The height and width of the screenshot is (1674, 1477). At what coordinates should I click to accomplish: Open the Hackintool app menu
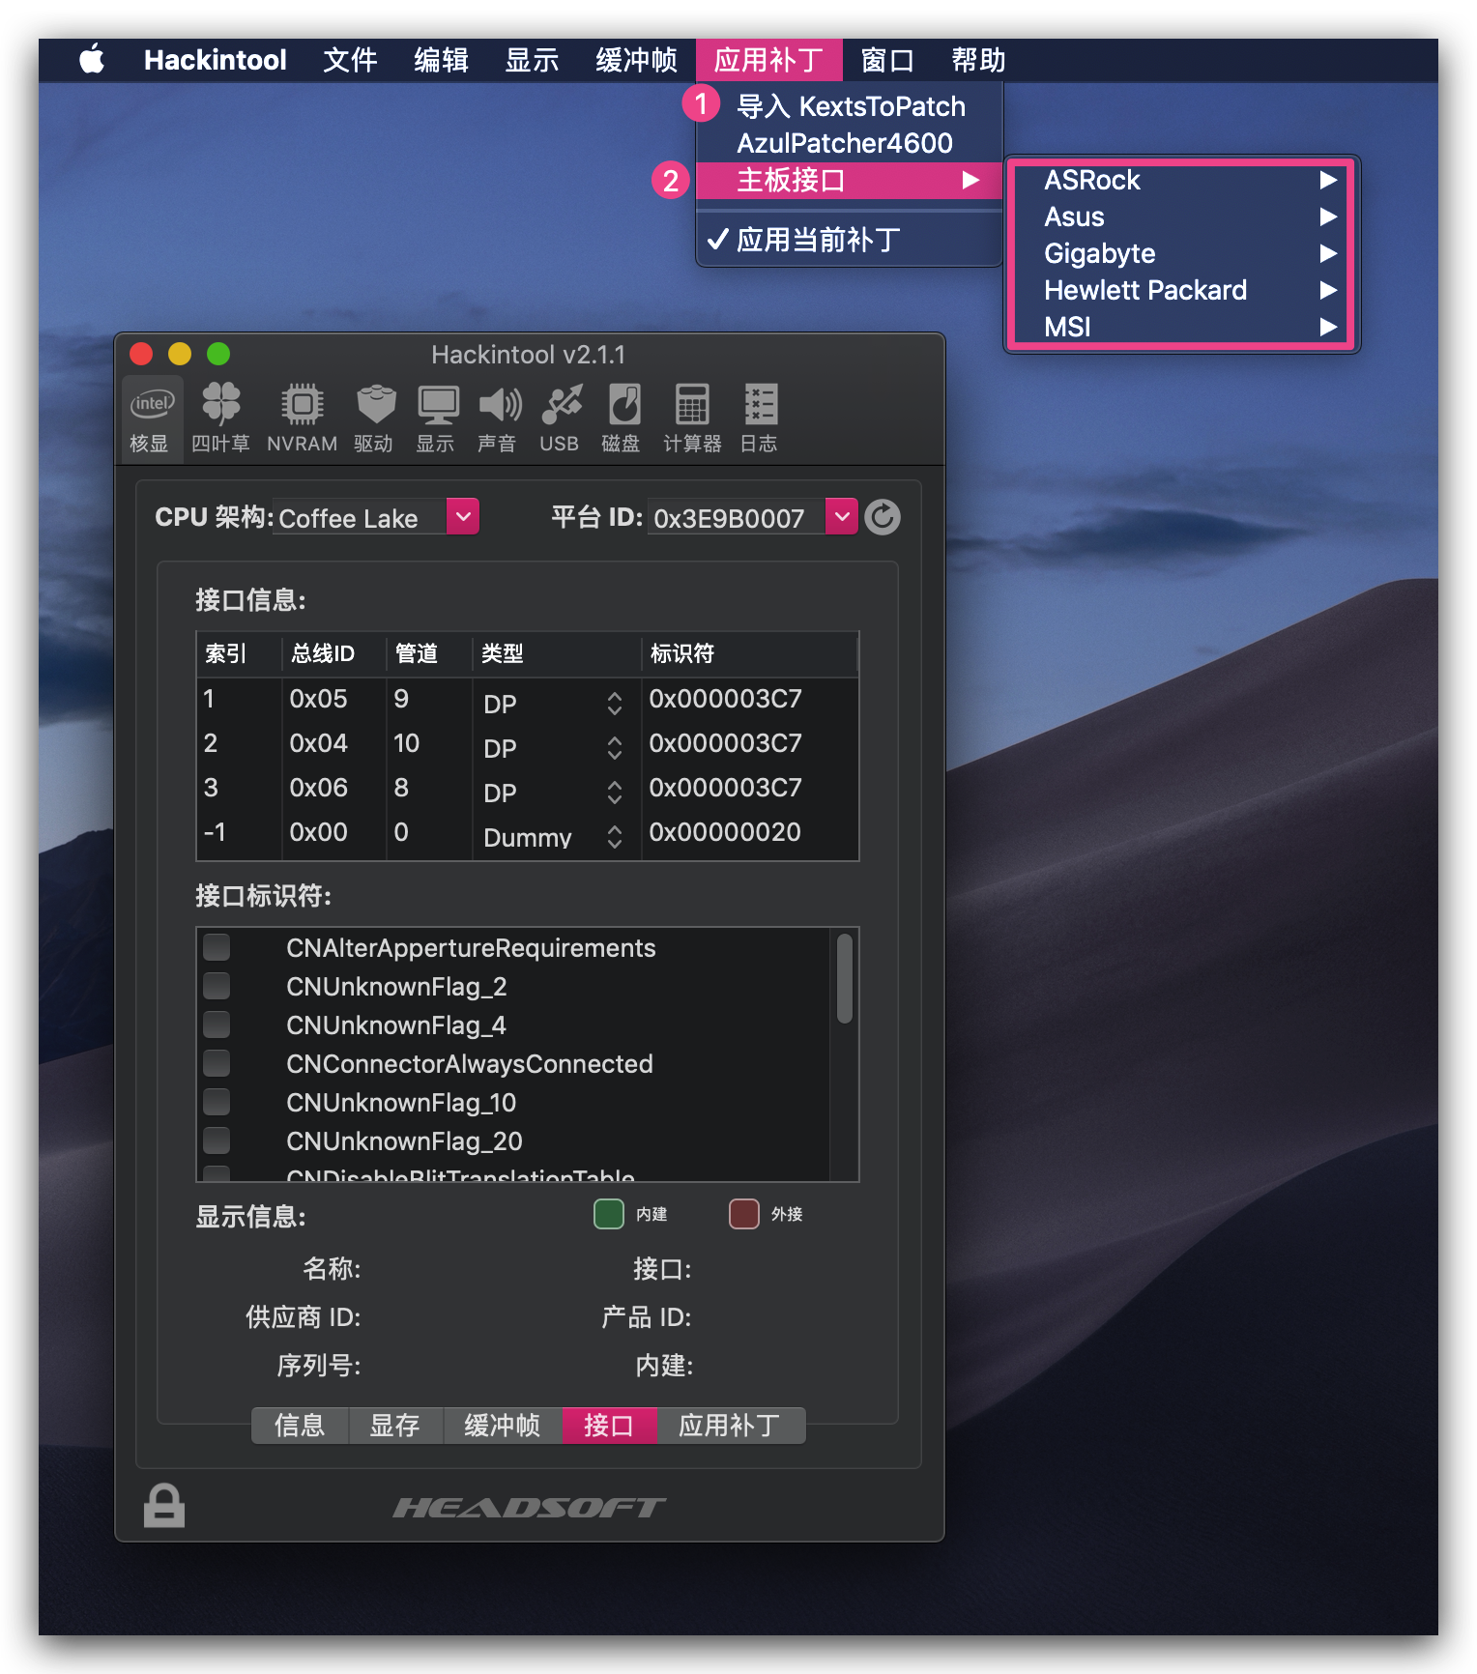coord(216,60)
